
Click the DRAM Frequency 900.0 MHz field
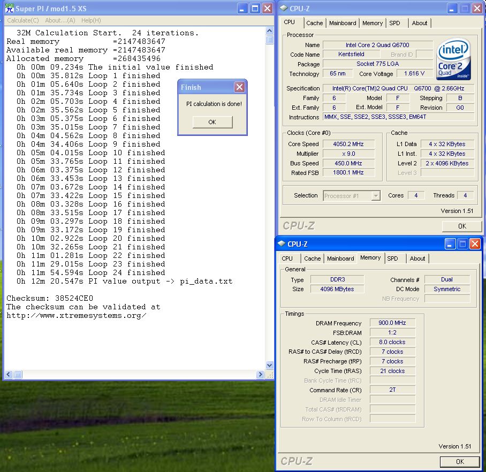[x=392, y=323]
